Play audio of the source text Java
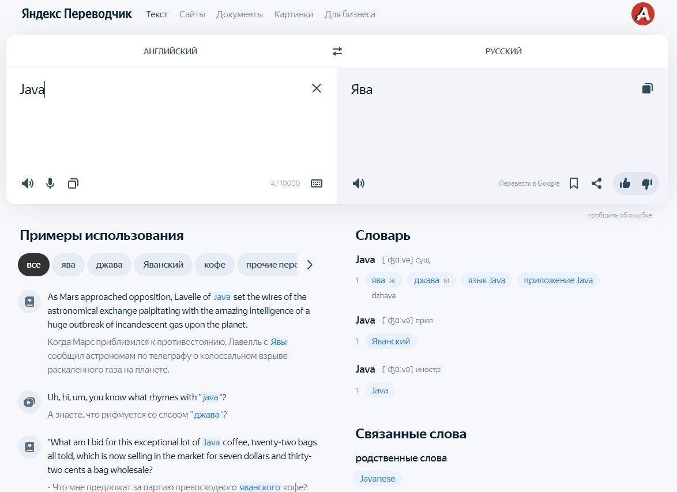677x492 pixels. click(28, 183)
